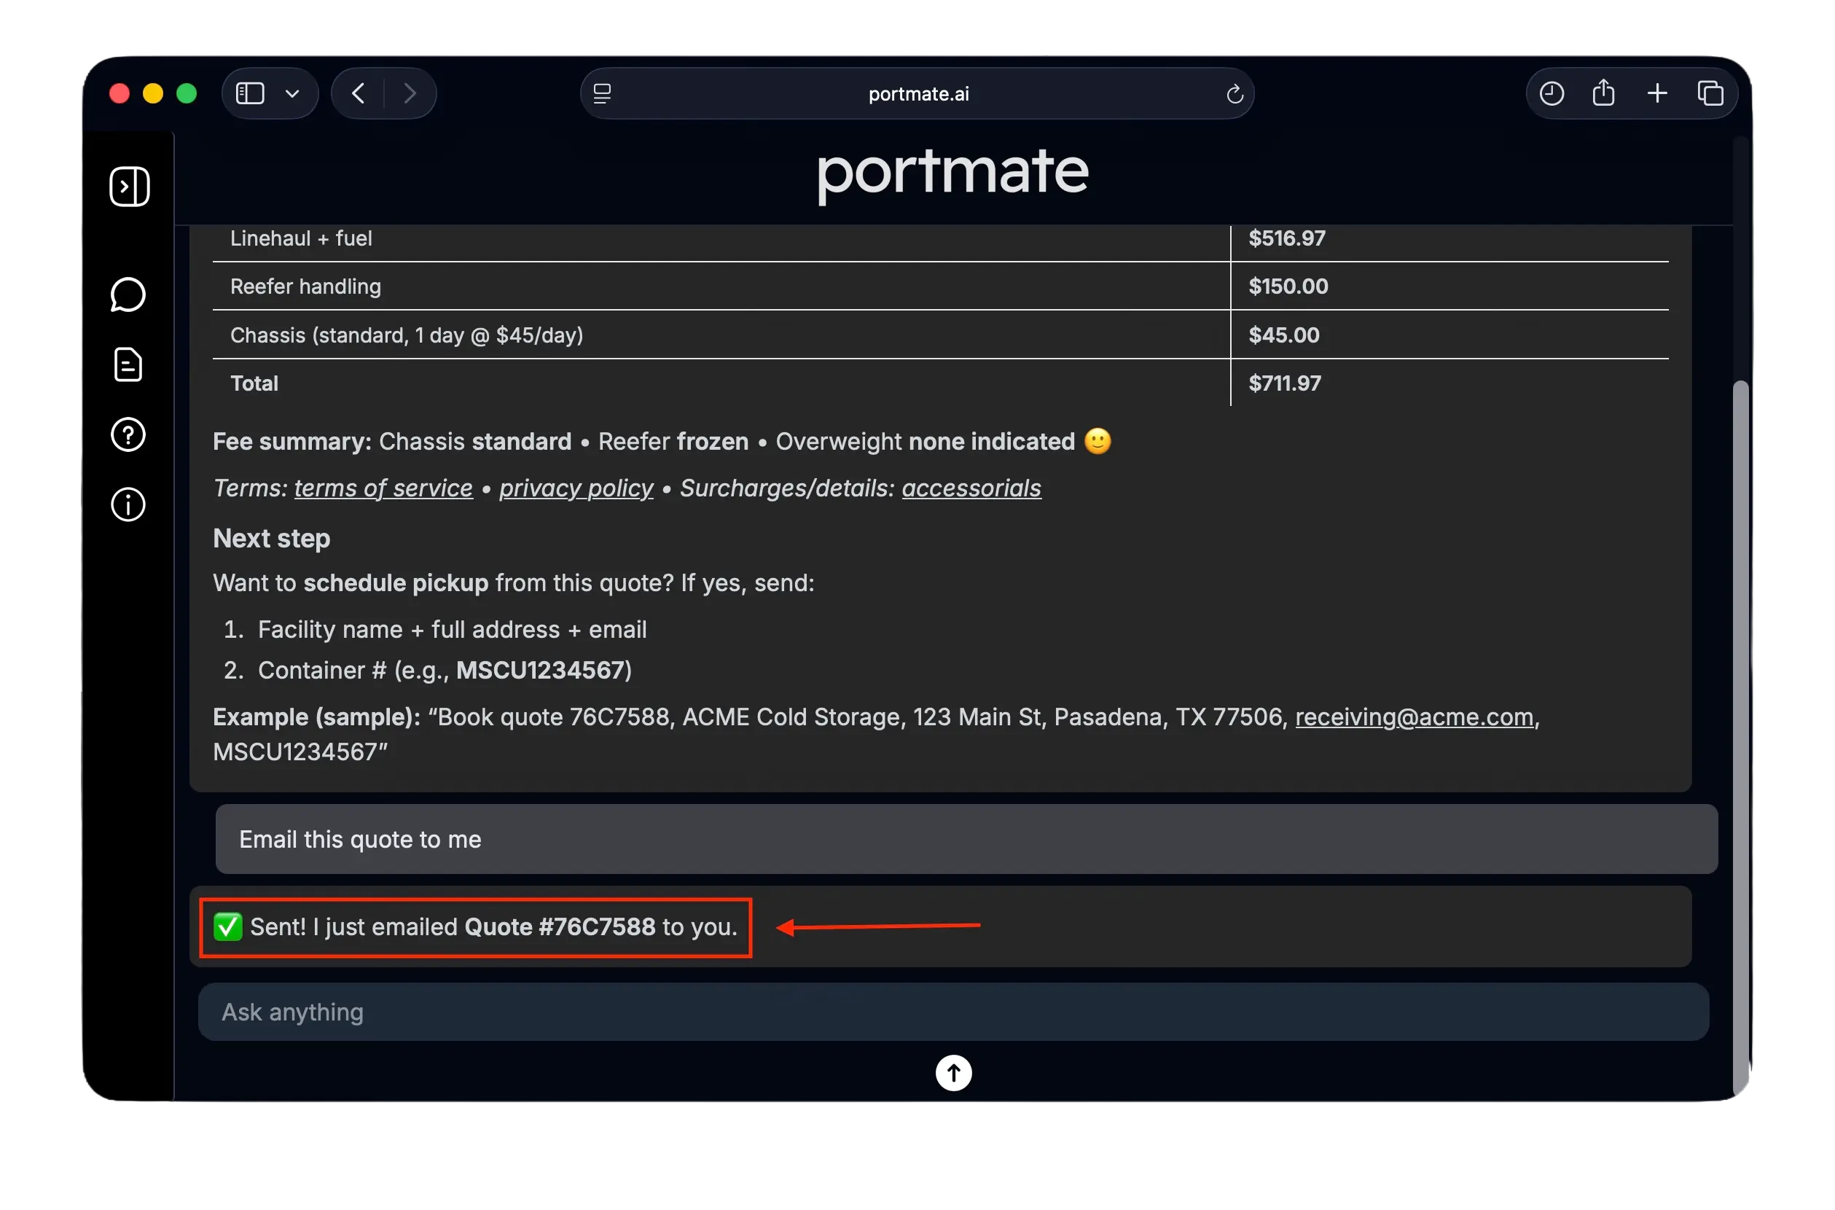Open the Share menu icon
Image resolution: width=1835 pixels, height=1210 pixels.
[x=1603, y=93]
